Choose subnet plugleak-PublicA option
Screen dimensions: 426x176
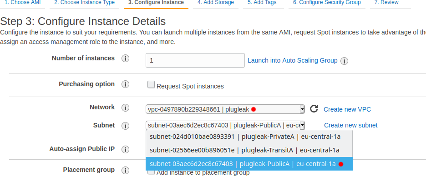coord(249,164)
